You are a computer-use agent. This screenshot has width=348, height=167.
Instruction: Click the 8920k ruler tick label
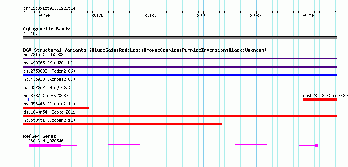tap(256, 16)
